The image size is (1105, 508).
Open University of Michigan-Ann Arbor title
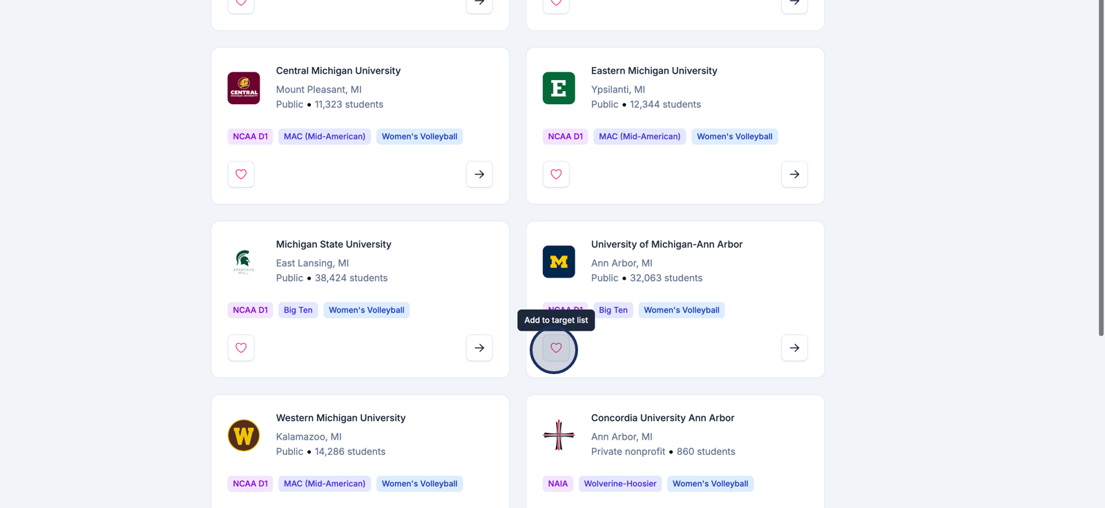click(667, 244)
